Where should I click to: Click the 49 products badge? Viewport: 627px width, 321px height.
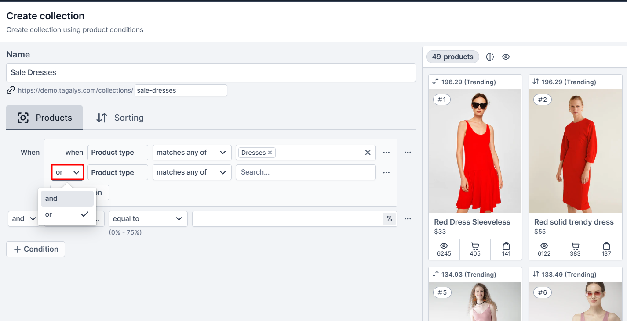point(452,57)
